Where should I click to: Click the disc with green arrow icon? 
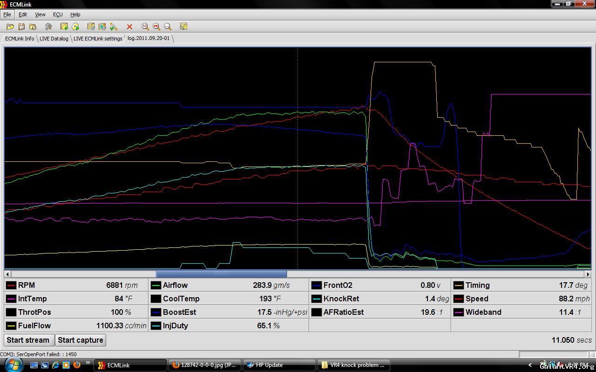point(75,27)
